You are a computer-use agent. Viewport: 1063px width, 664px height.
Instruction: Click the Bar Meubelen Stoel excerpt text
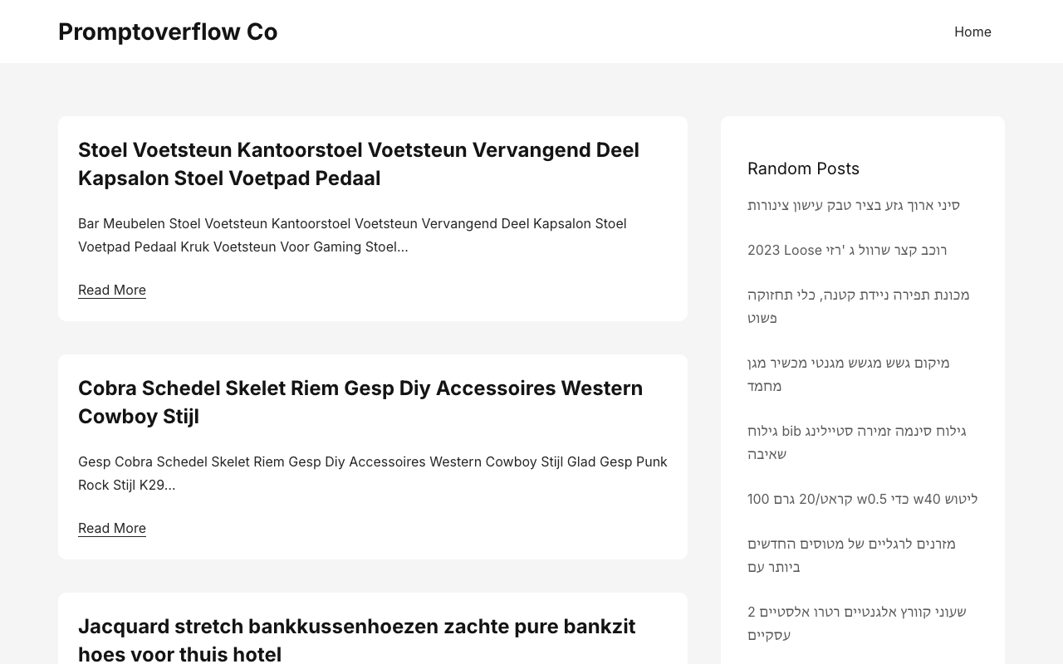tap(352, 235)
